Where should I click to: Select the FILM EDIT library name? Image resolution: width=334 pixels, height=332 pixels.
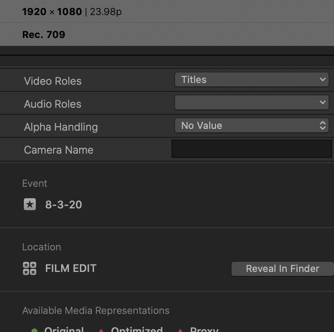[71, 268]
